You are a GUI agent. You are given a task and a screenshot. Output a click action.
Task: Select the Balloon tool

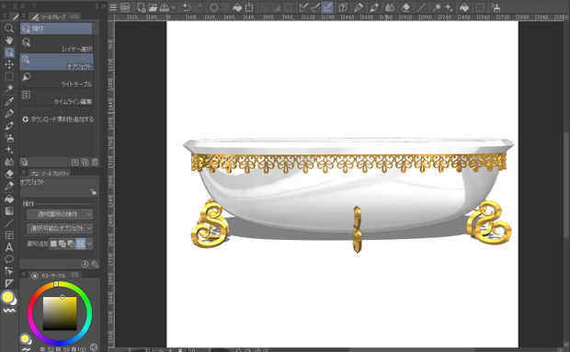[x=9, y=259]
